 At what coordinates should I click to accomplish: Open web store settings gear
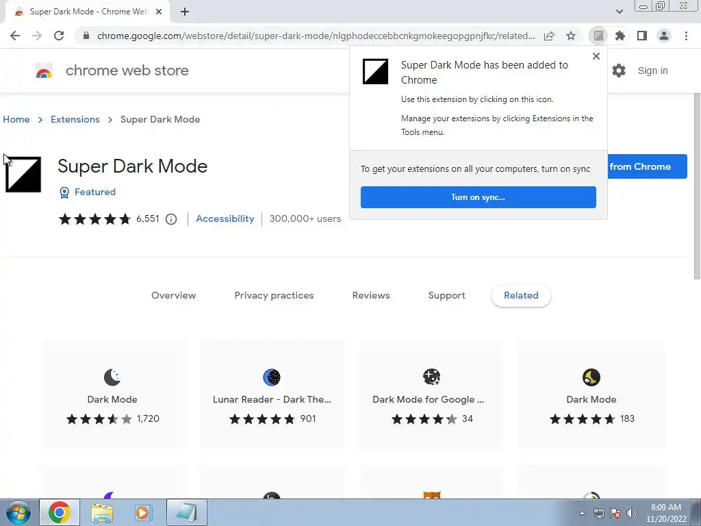coord(619,71)
